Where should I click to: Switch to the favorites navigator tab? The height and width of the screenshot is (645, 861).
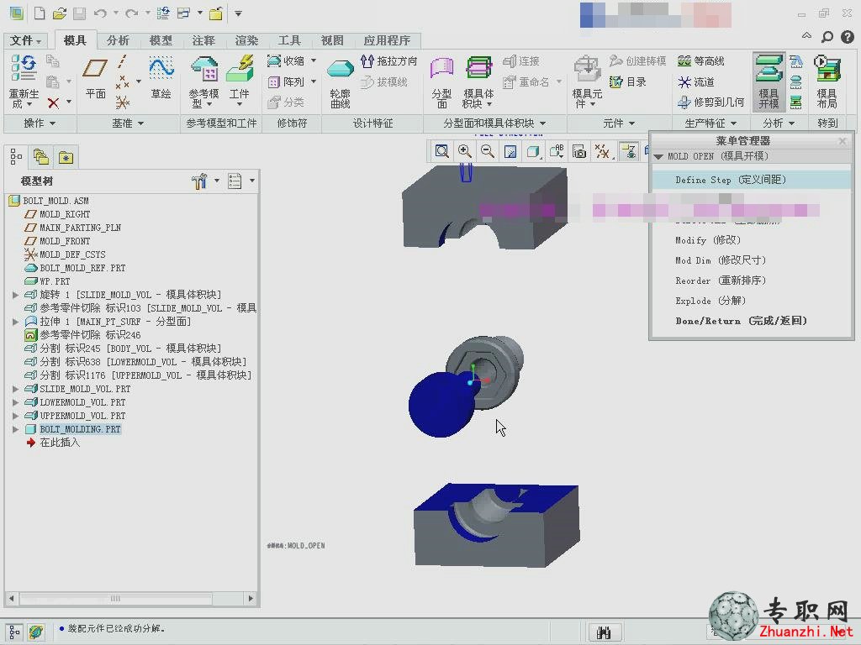(66, 157)
